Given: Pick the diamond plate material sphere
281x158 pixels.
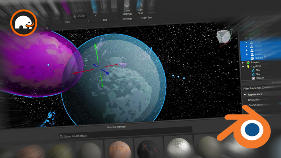Looking at the screenshot, I should pos(179,148).
